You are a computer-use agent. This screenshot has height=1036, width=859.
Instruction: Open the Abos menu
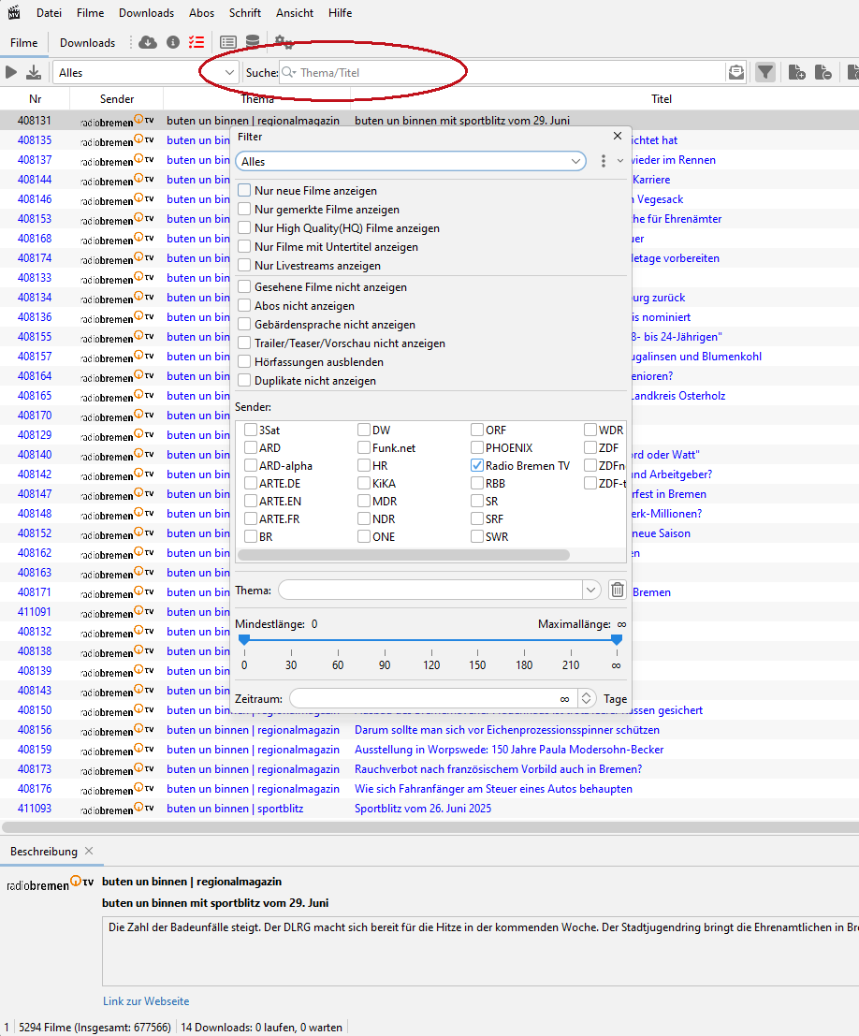click(x=201, y=12)
